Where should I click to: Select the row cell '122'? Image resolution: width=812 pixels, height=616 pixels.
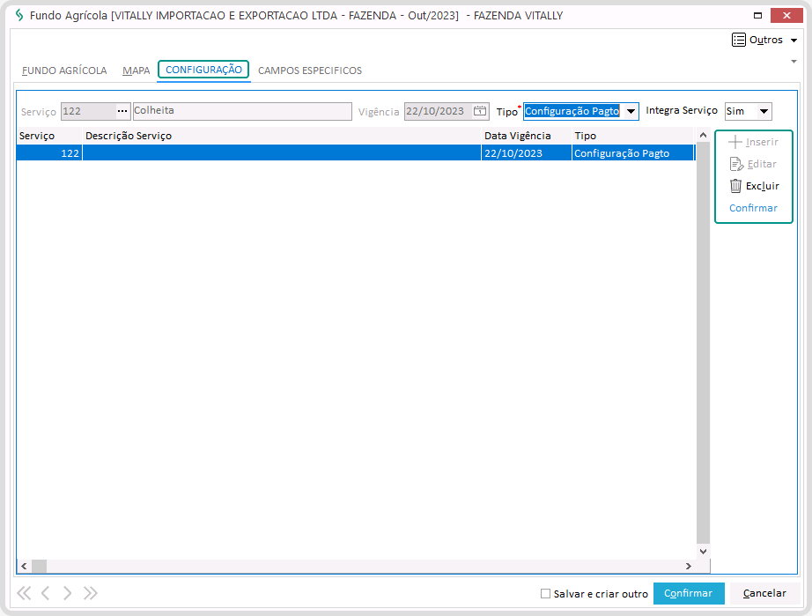coord(49,153)
